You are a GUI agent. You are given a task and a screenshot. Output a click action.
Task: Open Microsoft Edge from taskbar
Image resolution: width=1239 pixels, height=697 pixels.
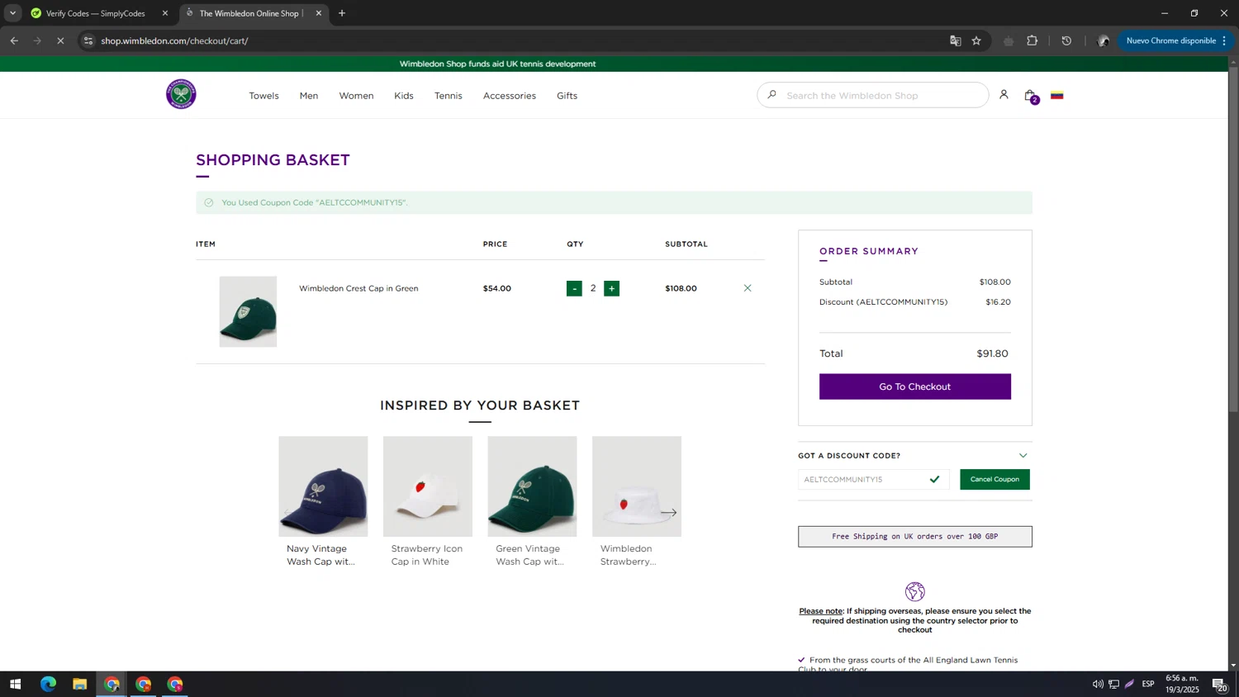48,684
